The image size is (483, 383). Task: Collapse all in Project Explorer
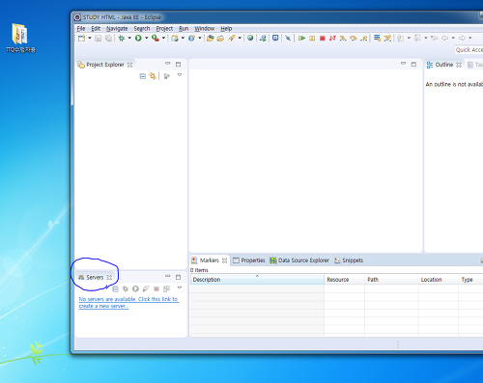pos(142,76)
